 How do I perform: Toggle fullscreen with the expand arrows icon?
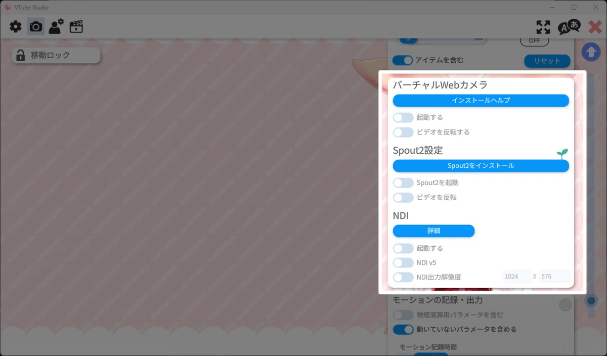[x=543, y=27]
